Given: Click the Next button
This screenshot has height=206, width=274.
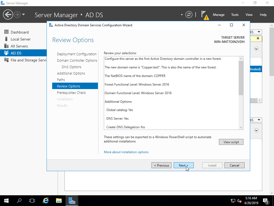Looking at the screenshot, I should 184,165.
